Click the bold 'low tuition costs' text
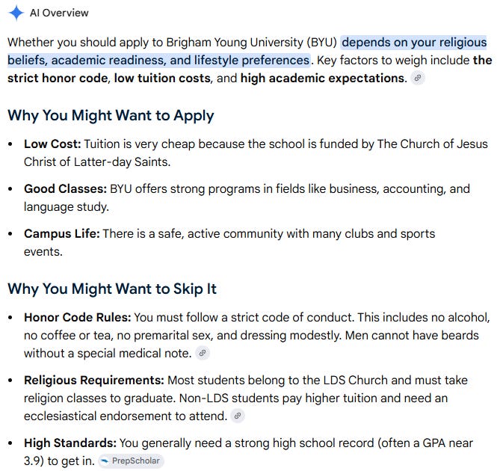 [x=162, y=78]
